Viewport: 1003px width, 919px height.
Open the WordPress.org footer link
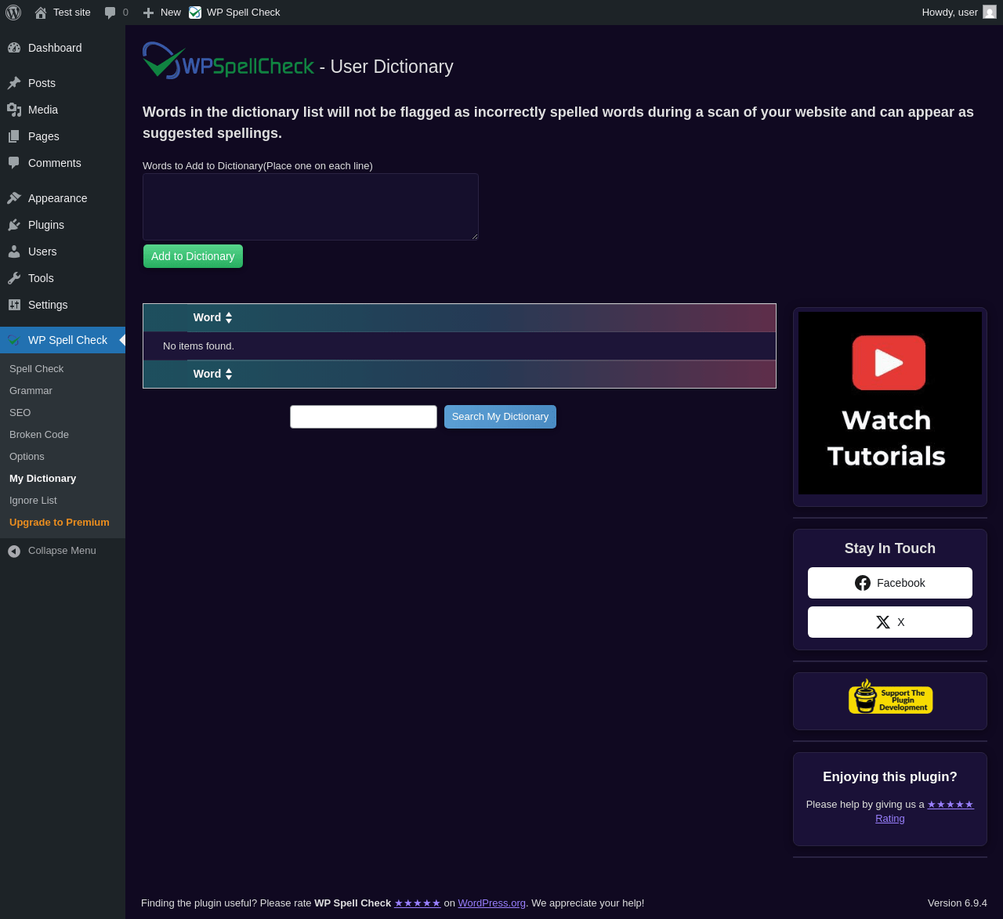tap(492, 903)
